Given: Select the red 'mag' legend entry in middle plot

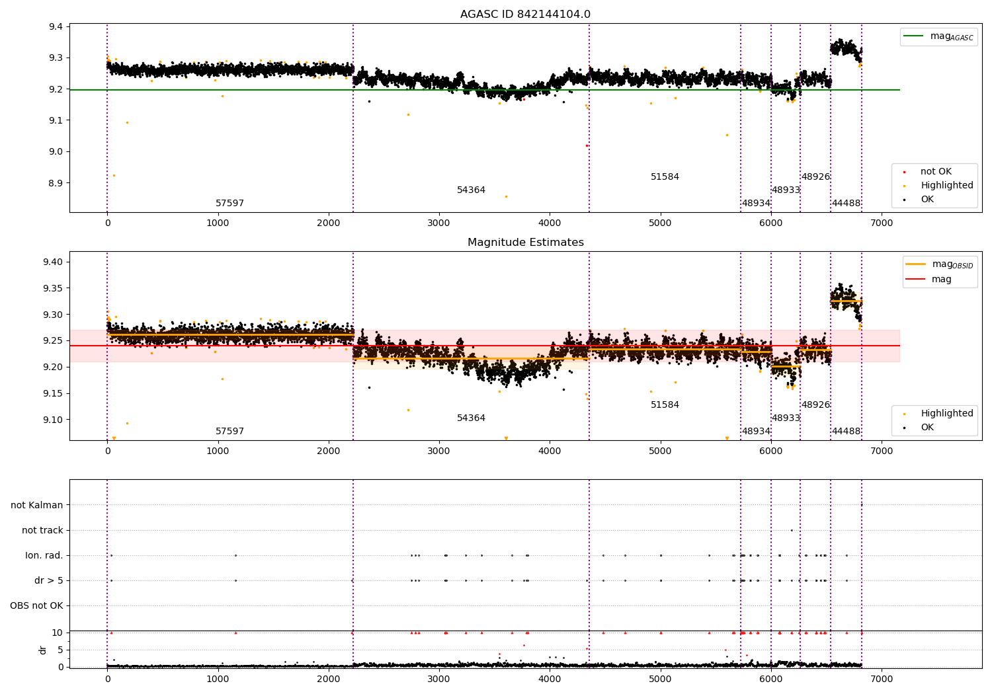Looking at the screenshot, I should coord(942,280).
